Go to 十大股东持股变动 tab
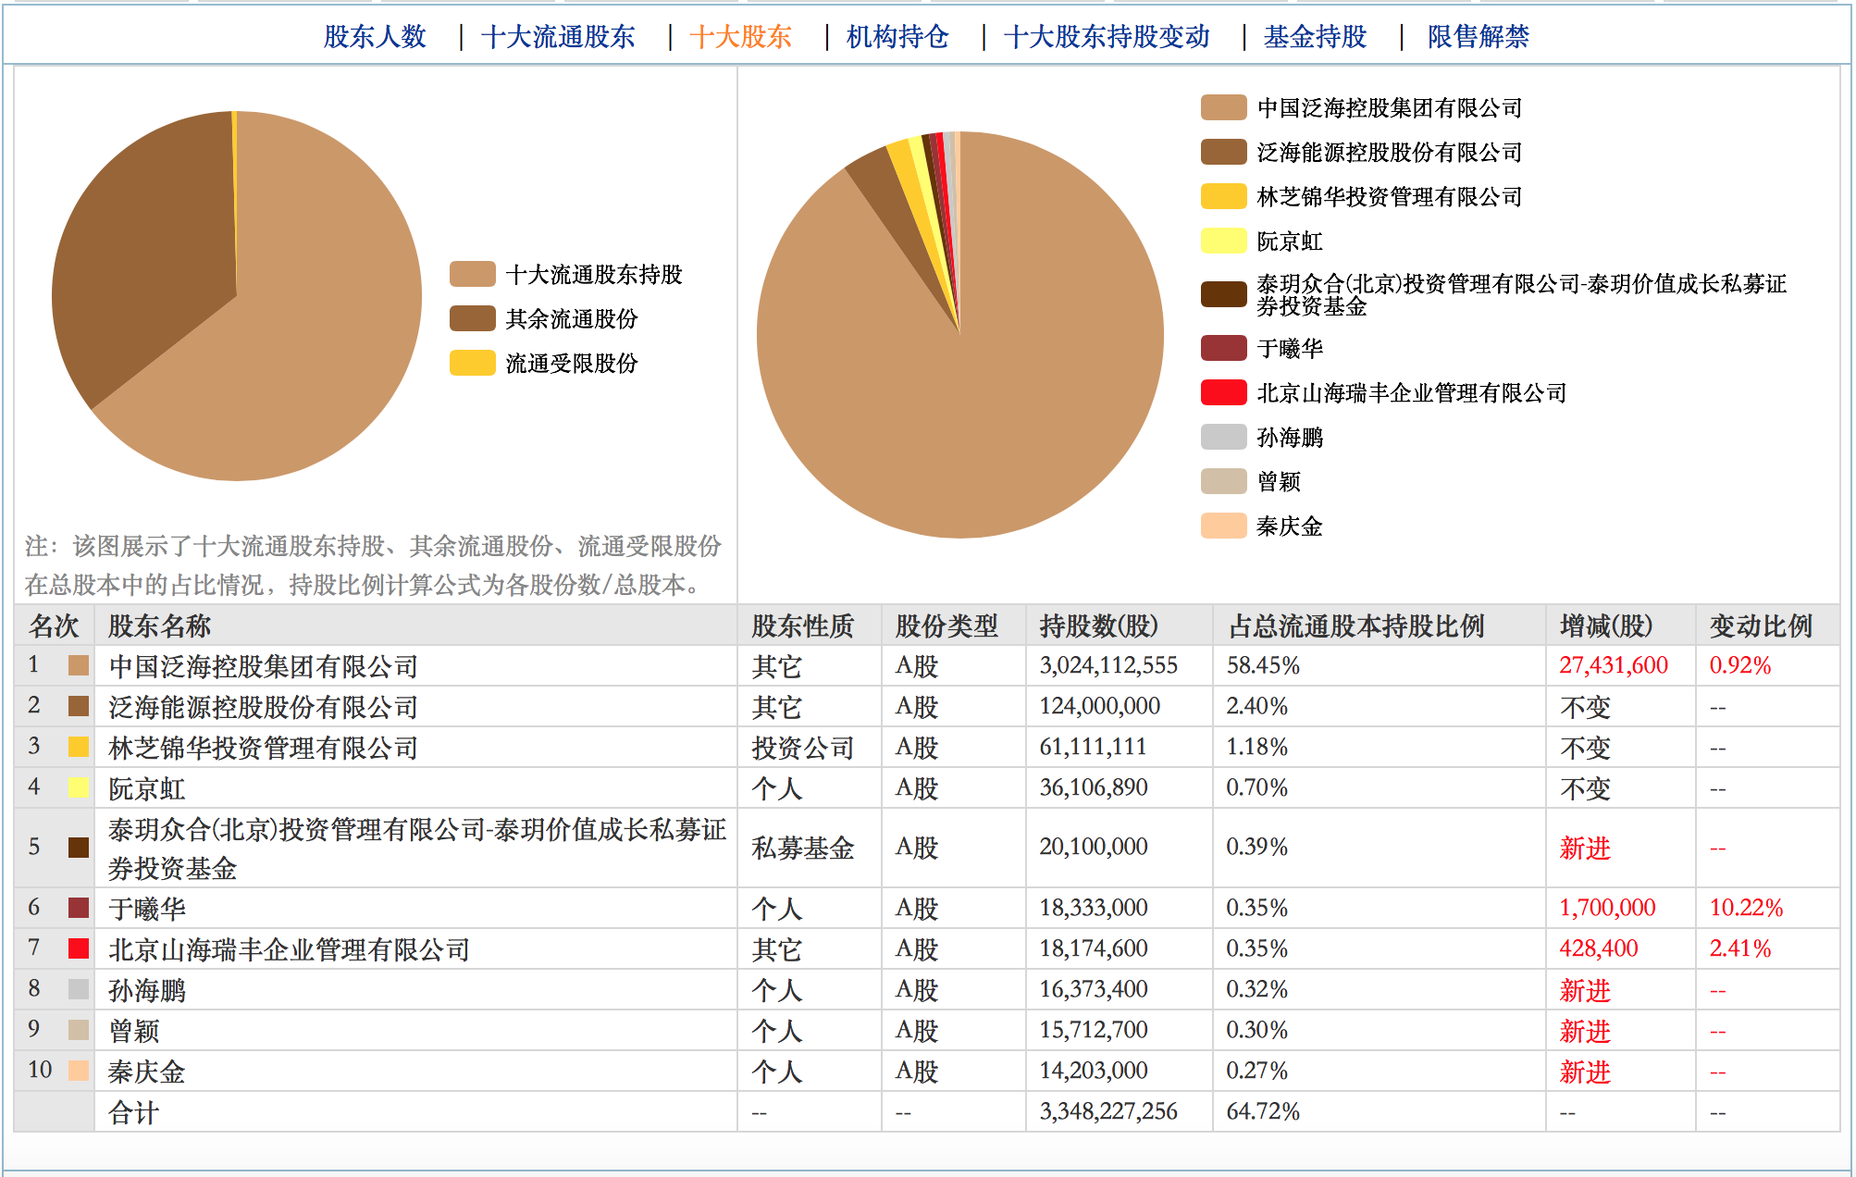 tap(1107, 36)
